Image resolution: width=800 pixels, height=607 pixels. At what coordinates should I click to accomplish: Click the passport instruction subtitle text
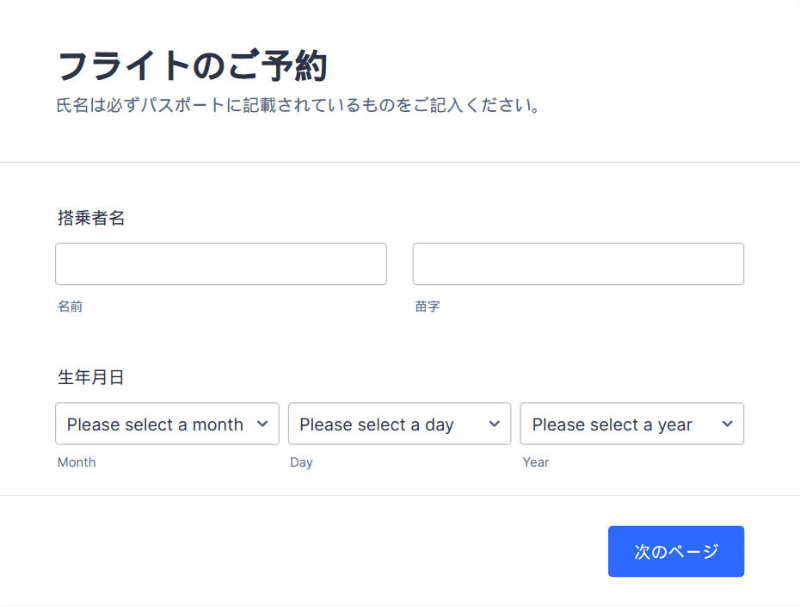click(x=298, y=106)
